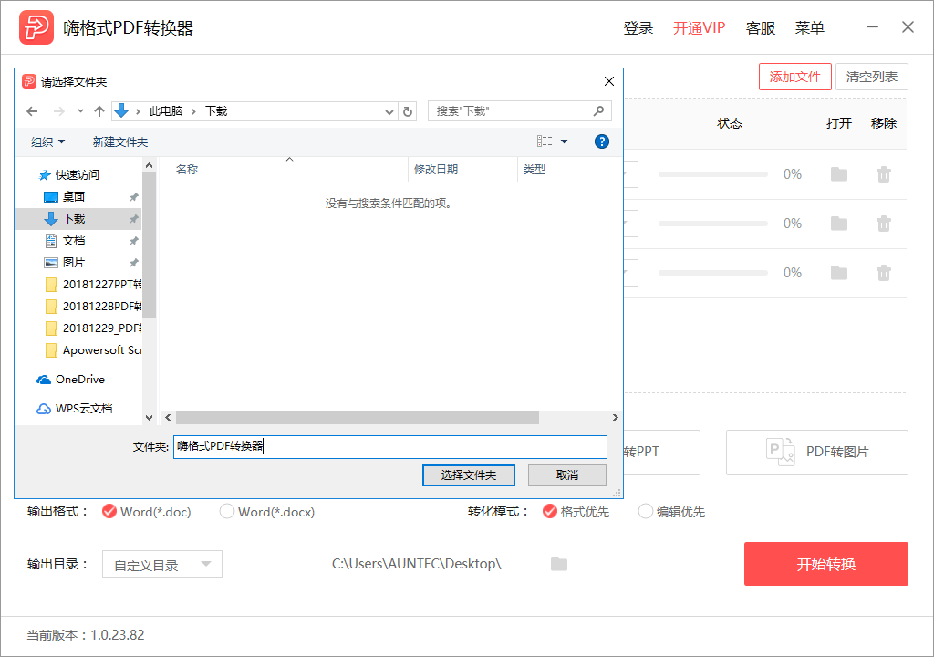This screenshot has height=657, width=934.
Task: Open the Apowersoft folder
Action: point(92,350)
